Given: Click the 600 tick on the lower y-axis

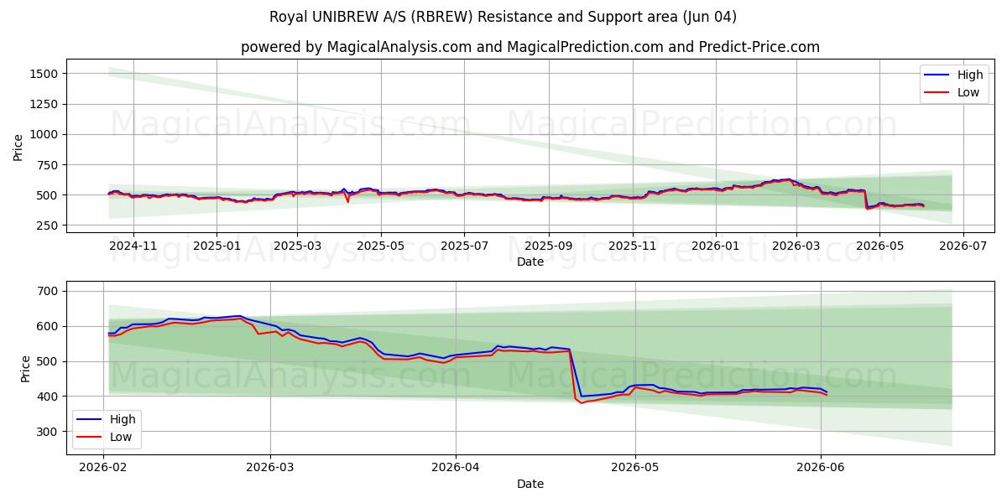Looking at the screenshot, I should 47,326.
